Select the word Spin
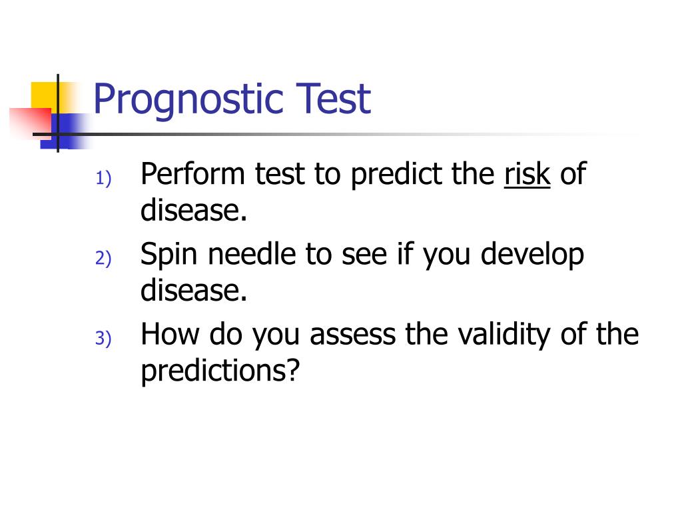682x512 pixels. [169, 255]
